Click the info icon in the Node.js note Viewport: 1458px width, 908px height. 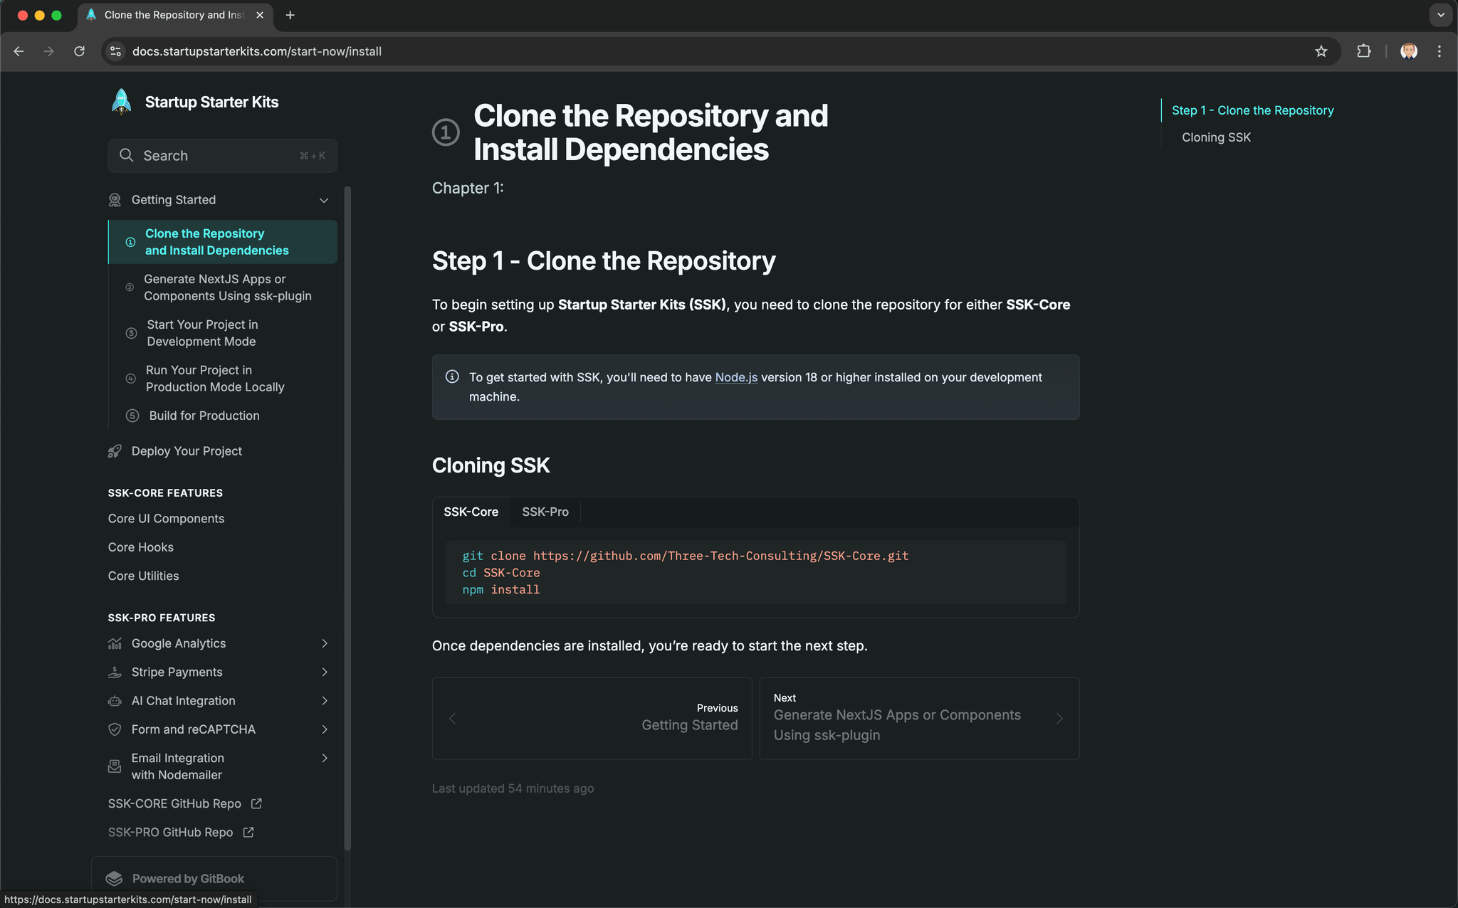[x=452, y=377]
